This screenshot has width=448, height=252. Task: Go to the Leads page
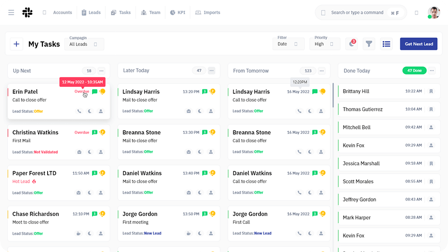coord(91,13)
